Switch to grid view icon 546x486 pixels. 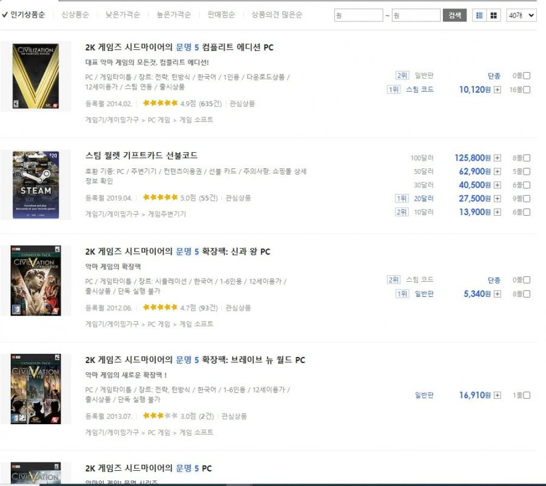[x=493, y=15]
